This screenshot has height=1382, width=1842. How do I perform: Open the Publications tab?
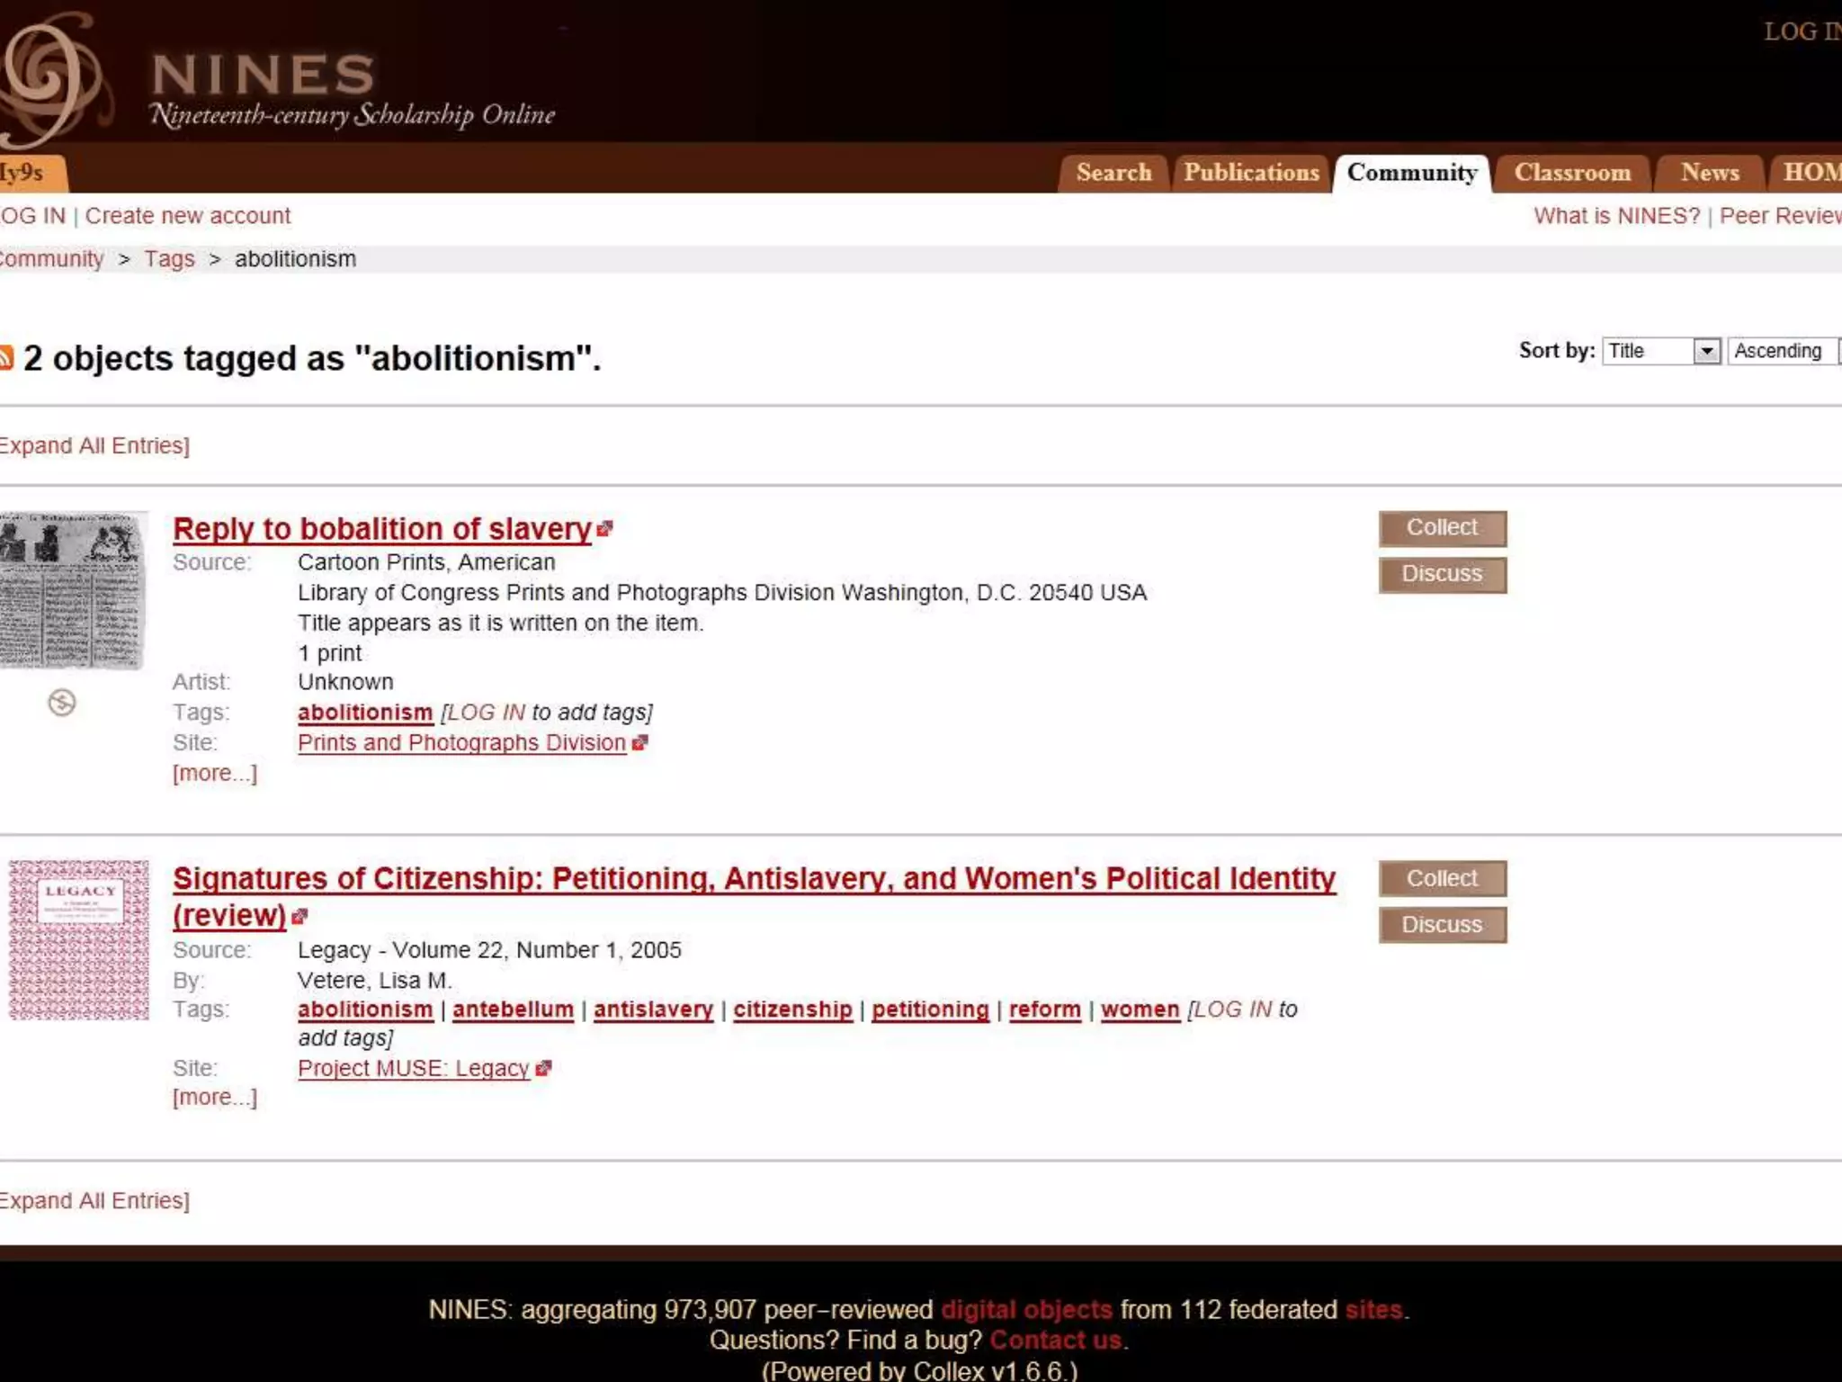pos(1250,173)
